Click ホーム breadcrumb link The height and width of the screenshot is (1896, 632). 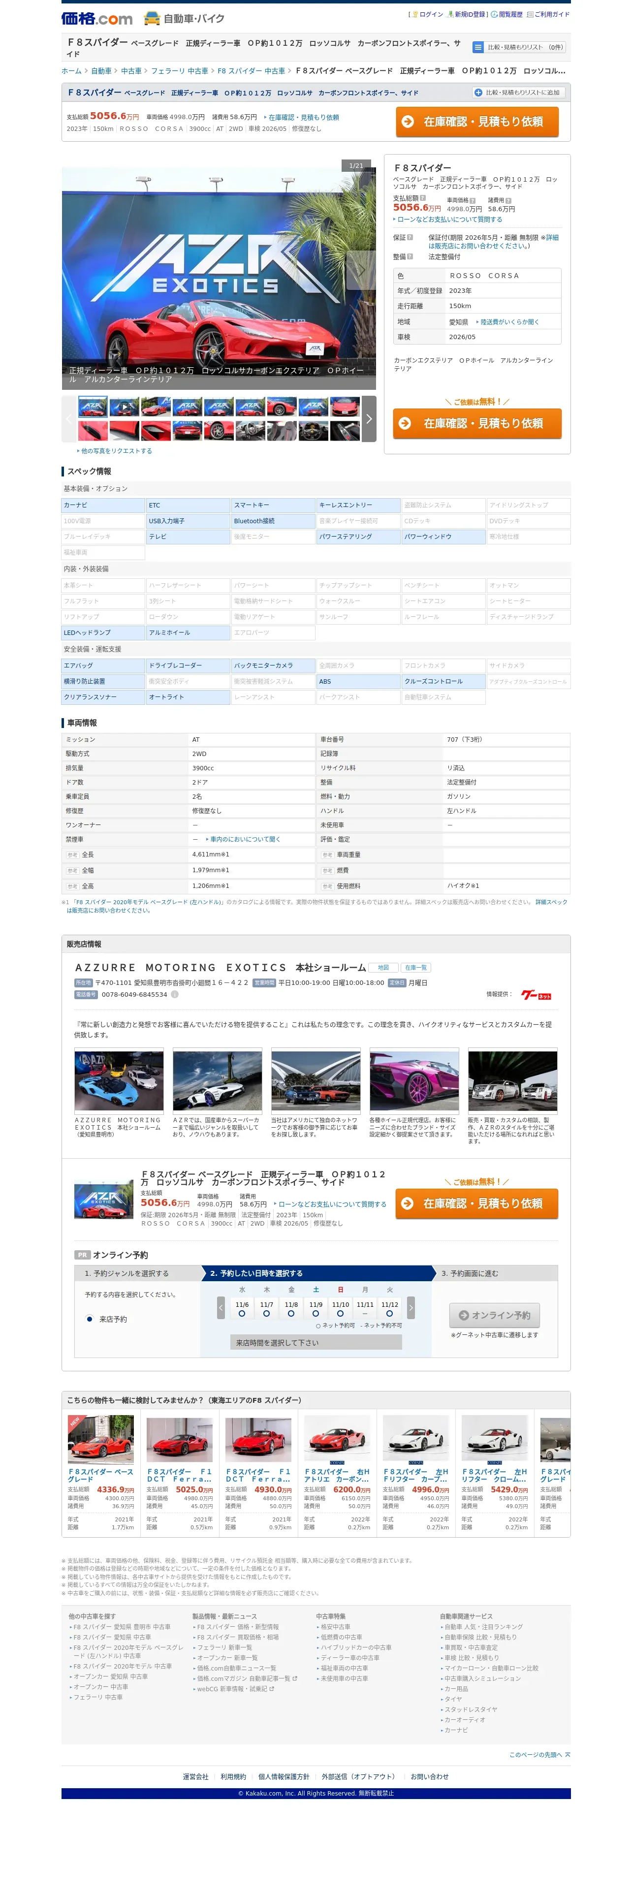click(71, 71)
